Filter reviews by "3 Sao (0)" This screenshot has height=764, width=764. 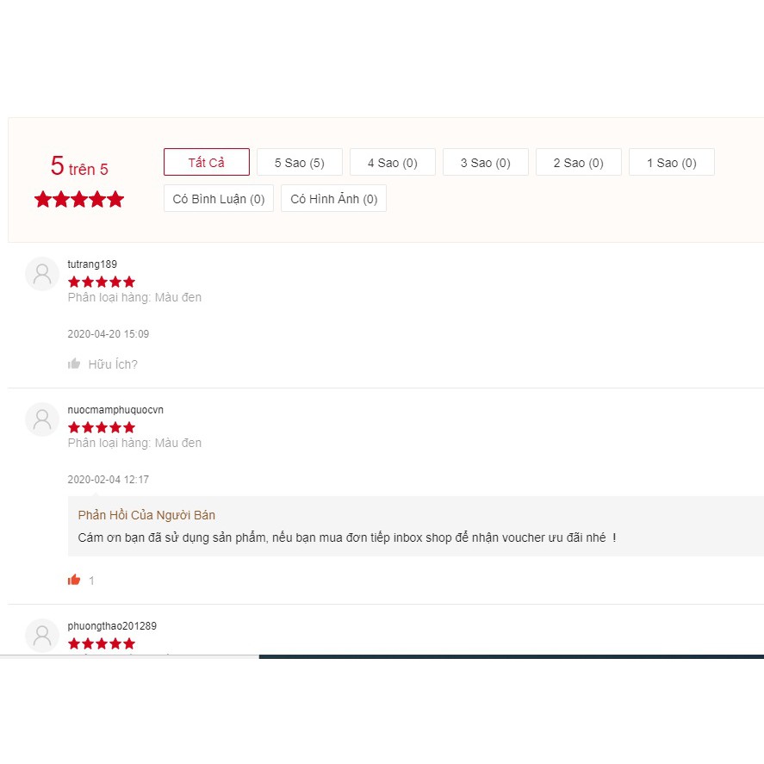click(x=486, y=163)
